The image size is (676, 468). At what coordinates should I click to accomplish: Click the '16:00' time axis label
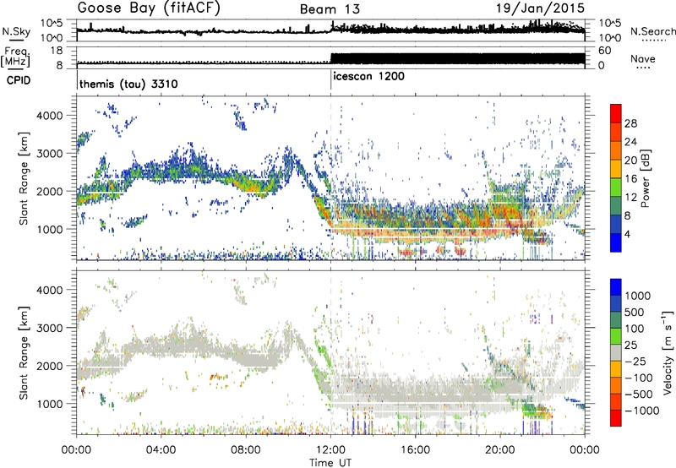point(415,450)
